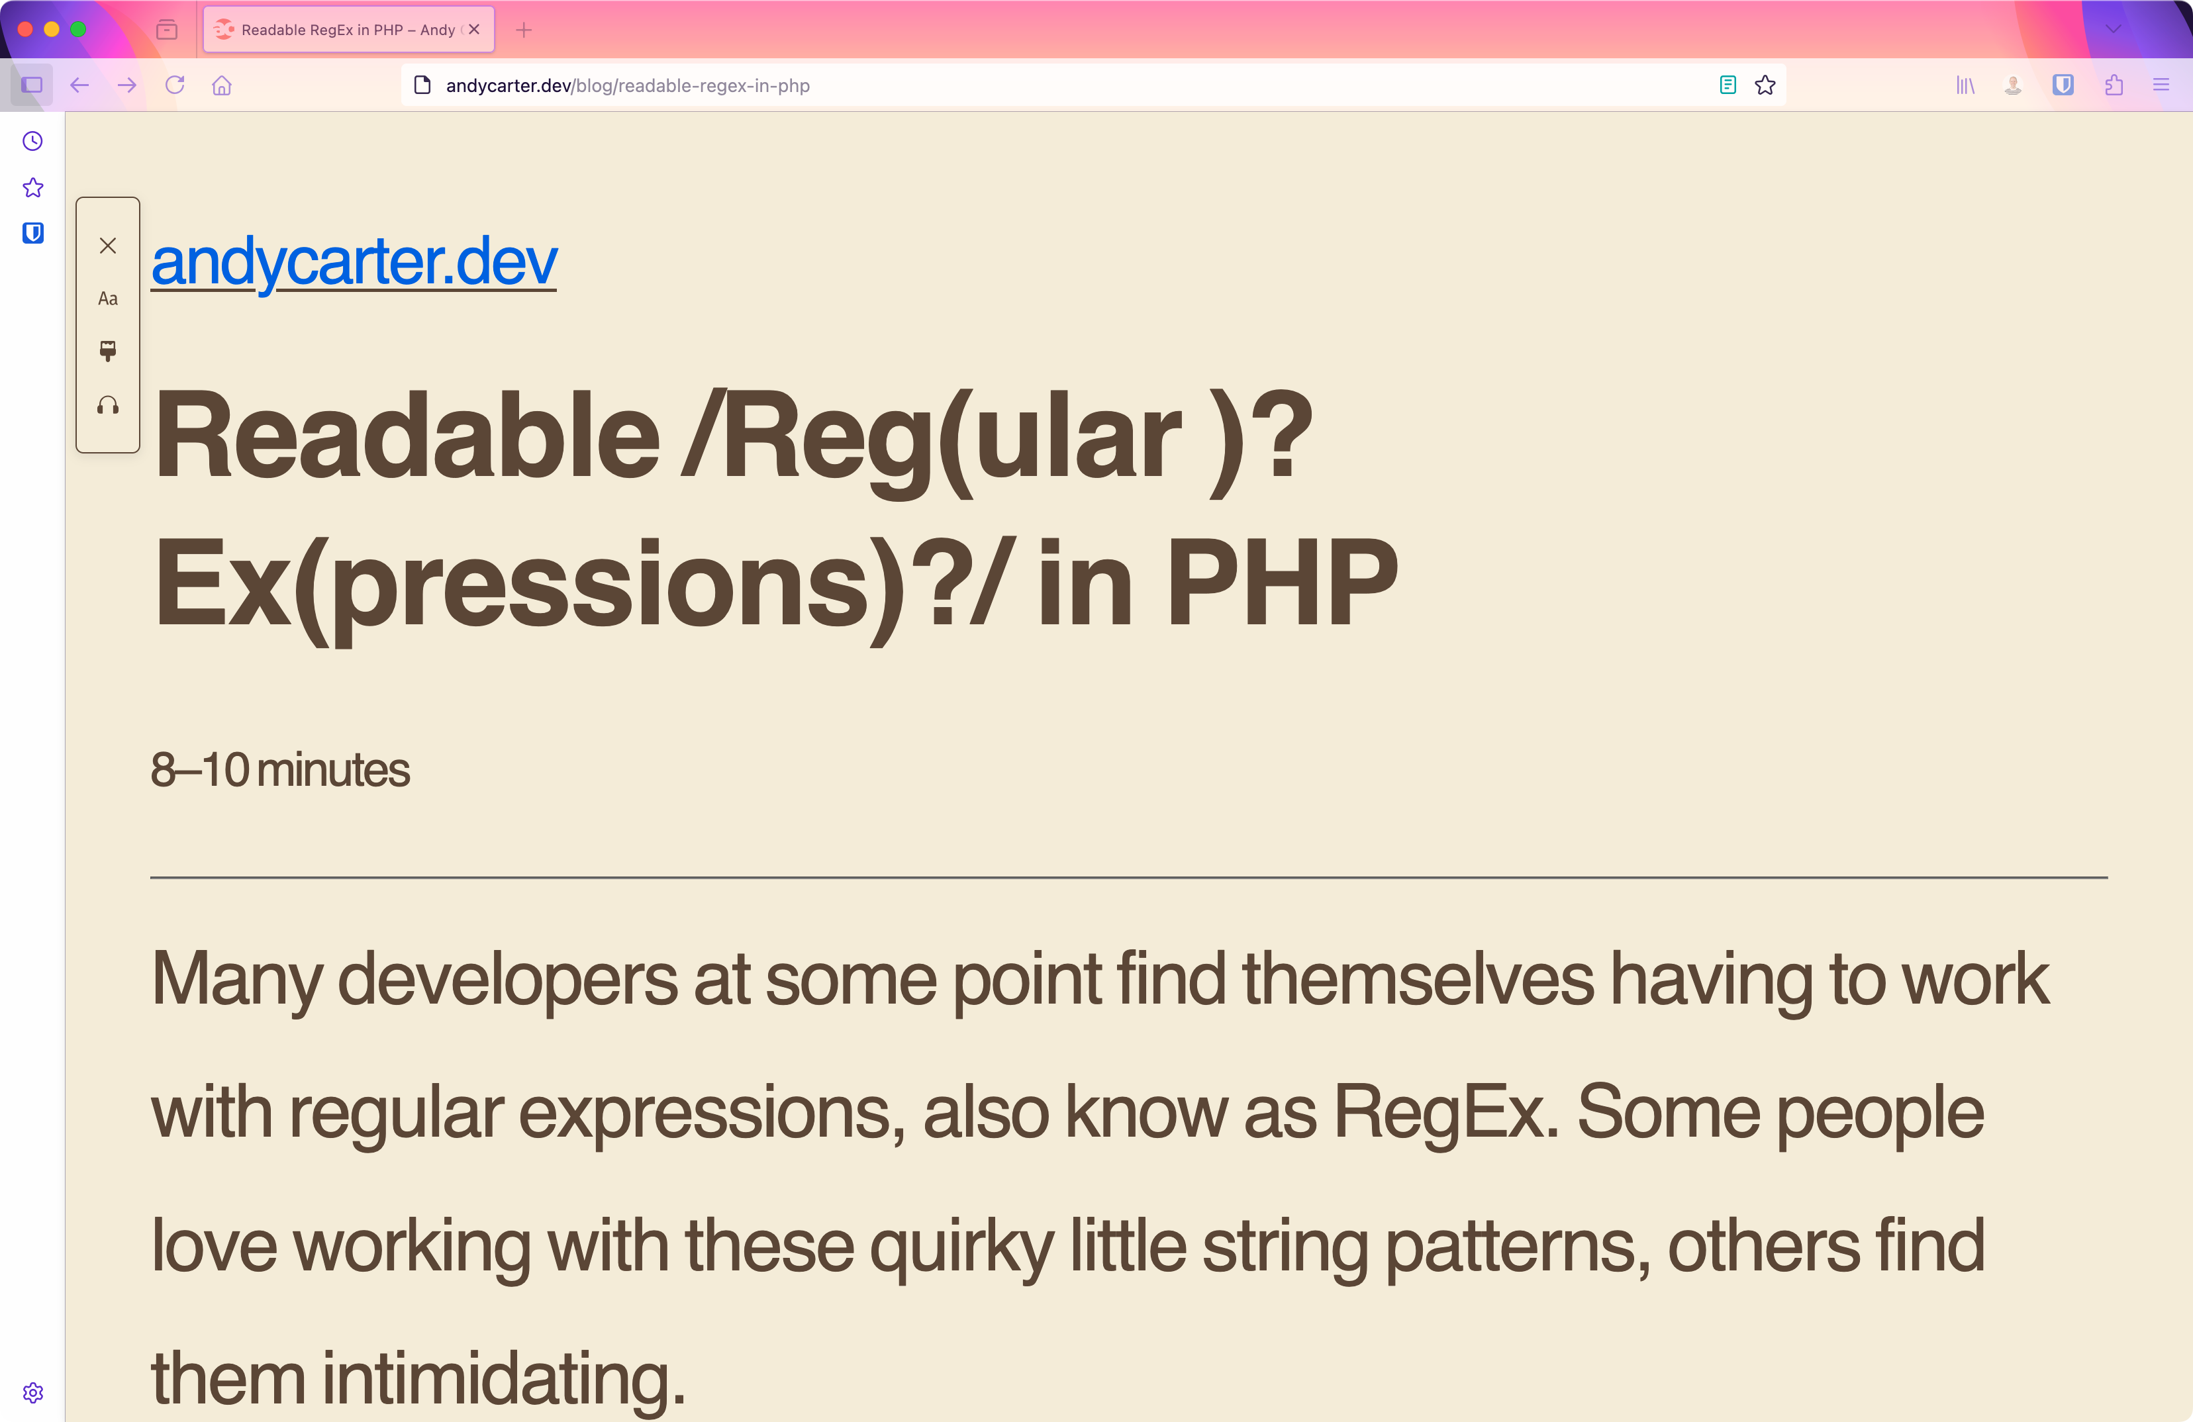
Task: Toggle the Bitwarden shield panel in sidebar
Action: (x=33, y=233)
